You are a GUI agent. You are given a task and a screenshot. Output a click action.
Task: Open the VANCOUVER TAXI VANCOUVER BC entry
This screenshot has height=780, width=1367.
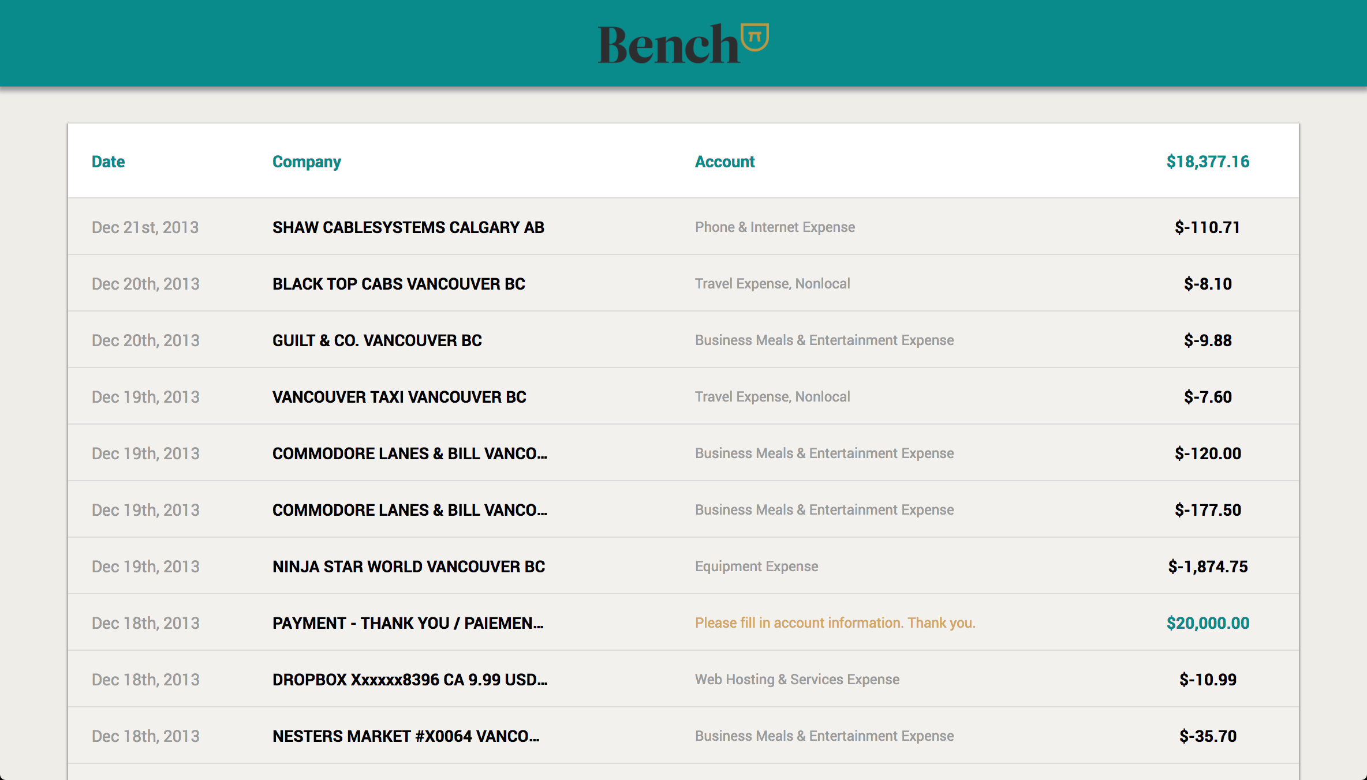(x=399, y=397)
